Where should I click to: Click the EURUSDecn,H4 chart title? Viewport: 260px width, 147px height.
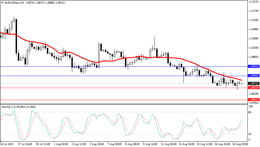(x=13, y=2)
